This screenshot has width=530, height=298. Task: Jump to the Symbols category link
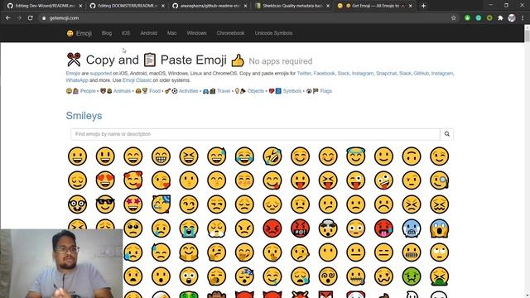click(292, 91)
